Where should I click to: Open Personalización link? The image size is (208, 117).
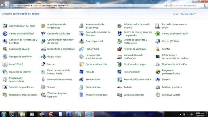tap(132, 72)
